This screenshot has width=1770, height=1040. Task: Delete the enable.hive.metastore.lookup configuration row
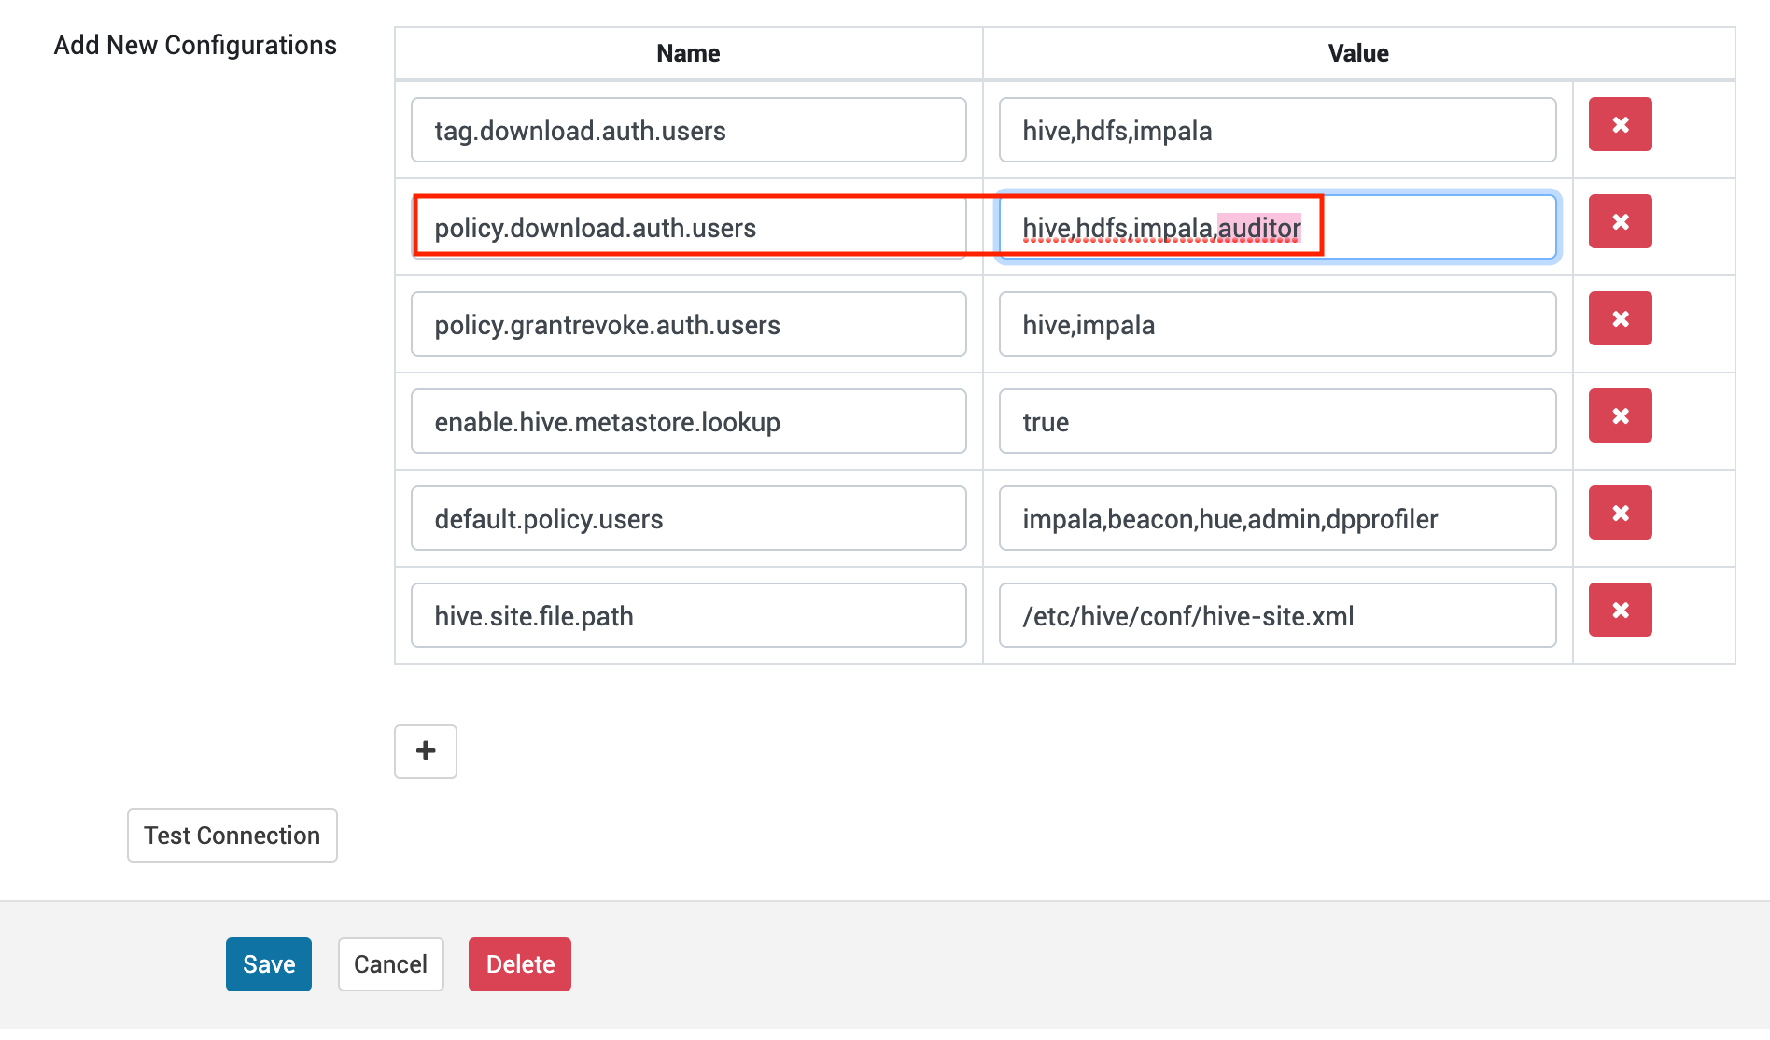tap(1620, 415)
